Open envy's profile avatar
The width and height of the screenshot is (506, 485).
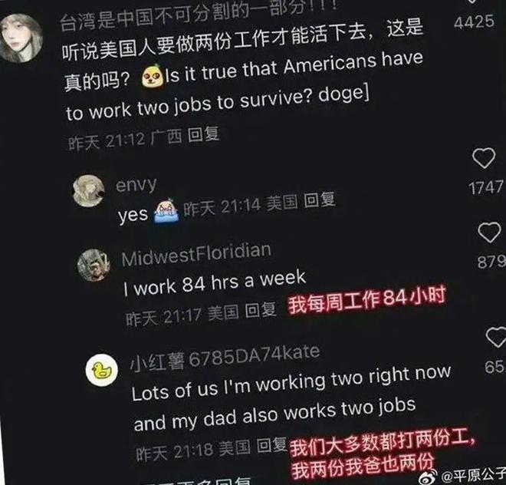coord(88,190)
